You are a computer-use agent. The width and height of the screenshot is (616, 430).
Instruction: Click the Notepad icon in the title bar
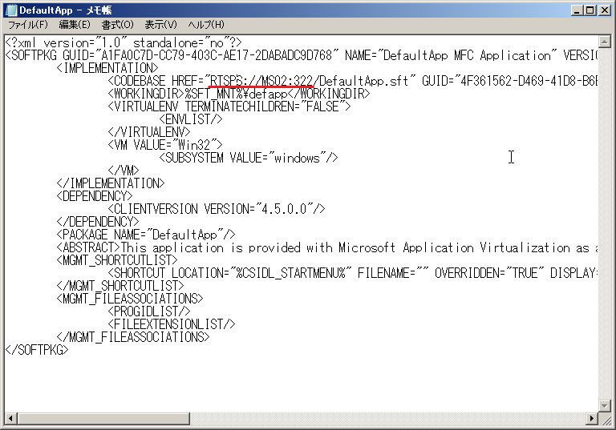click(x=11, y=10)
